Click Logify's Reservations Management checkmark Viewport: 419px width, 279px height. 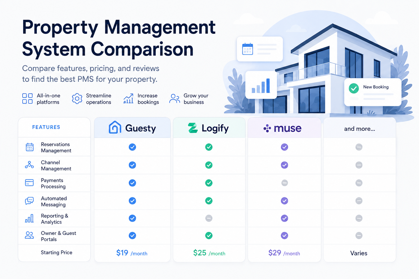[x=209, y=147]
